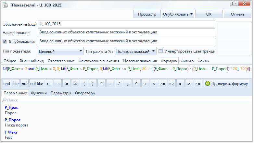Open the Файлы tab
The height and width of the screenshot is (143, 254).
coord(203,61)
